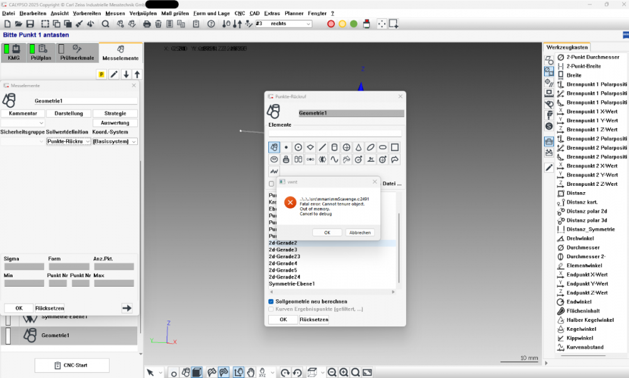The image size is (629, 378).
Task: Switch to the Prüfmerkmale tab
Action: (x=77, y=52)
